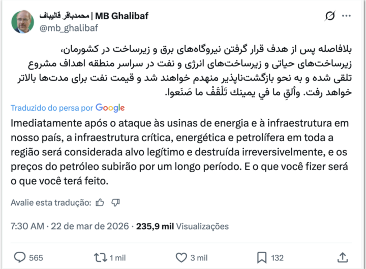The width and height of the screenshot is (366, 269).
Task: Open the three-dot more options menu
Action: pos(347,16)
